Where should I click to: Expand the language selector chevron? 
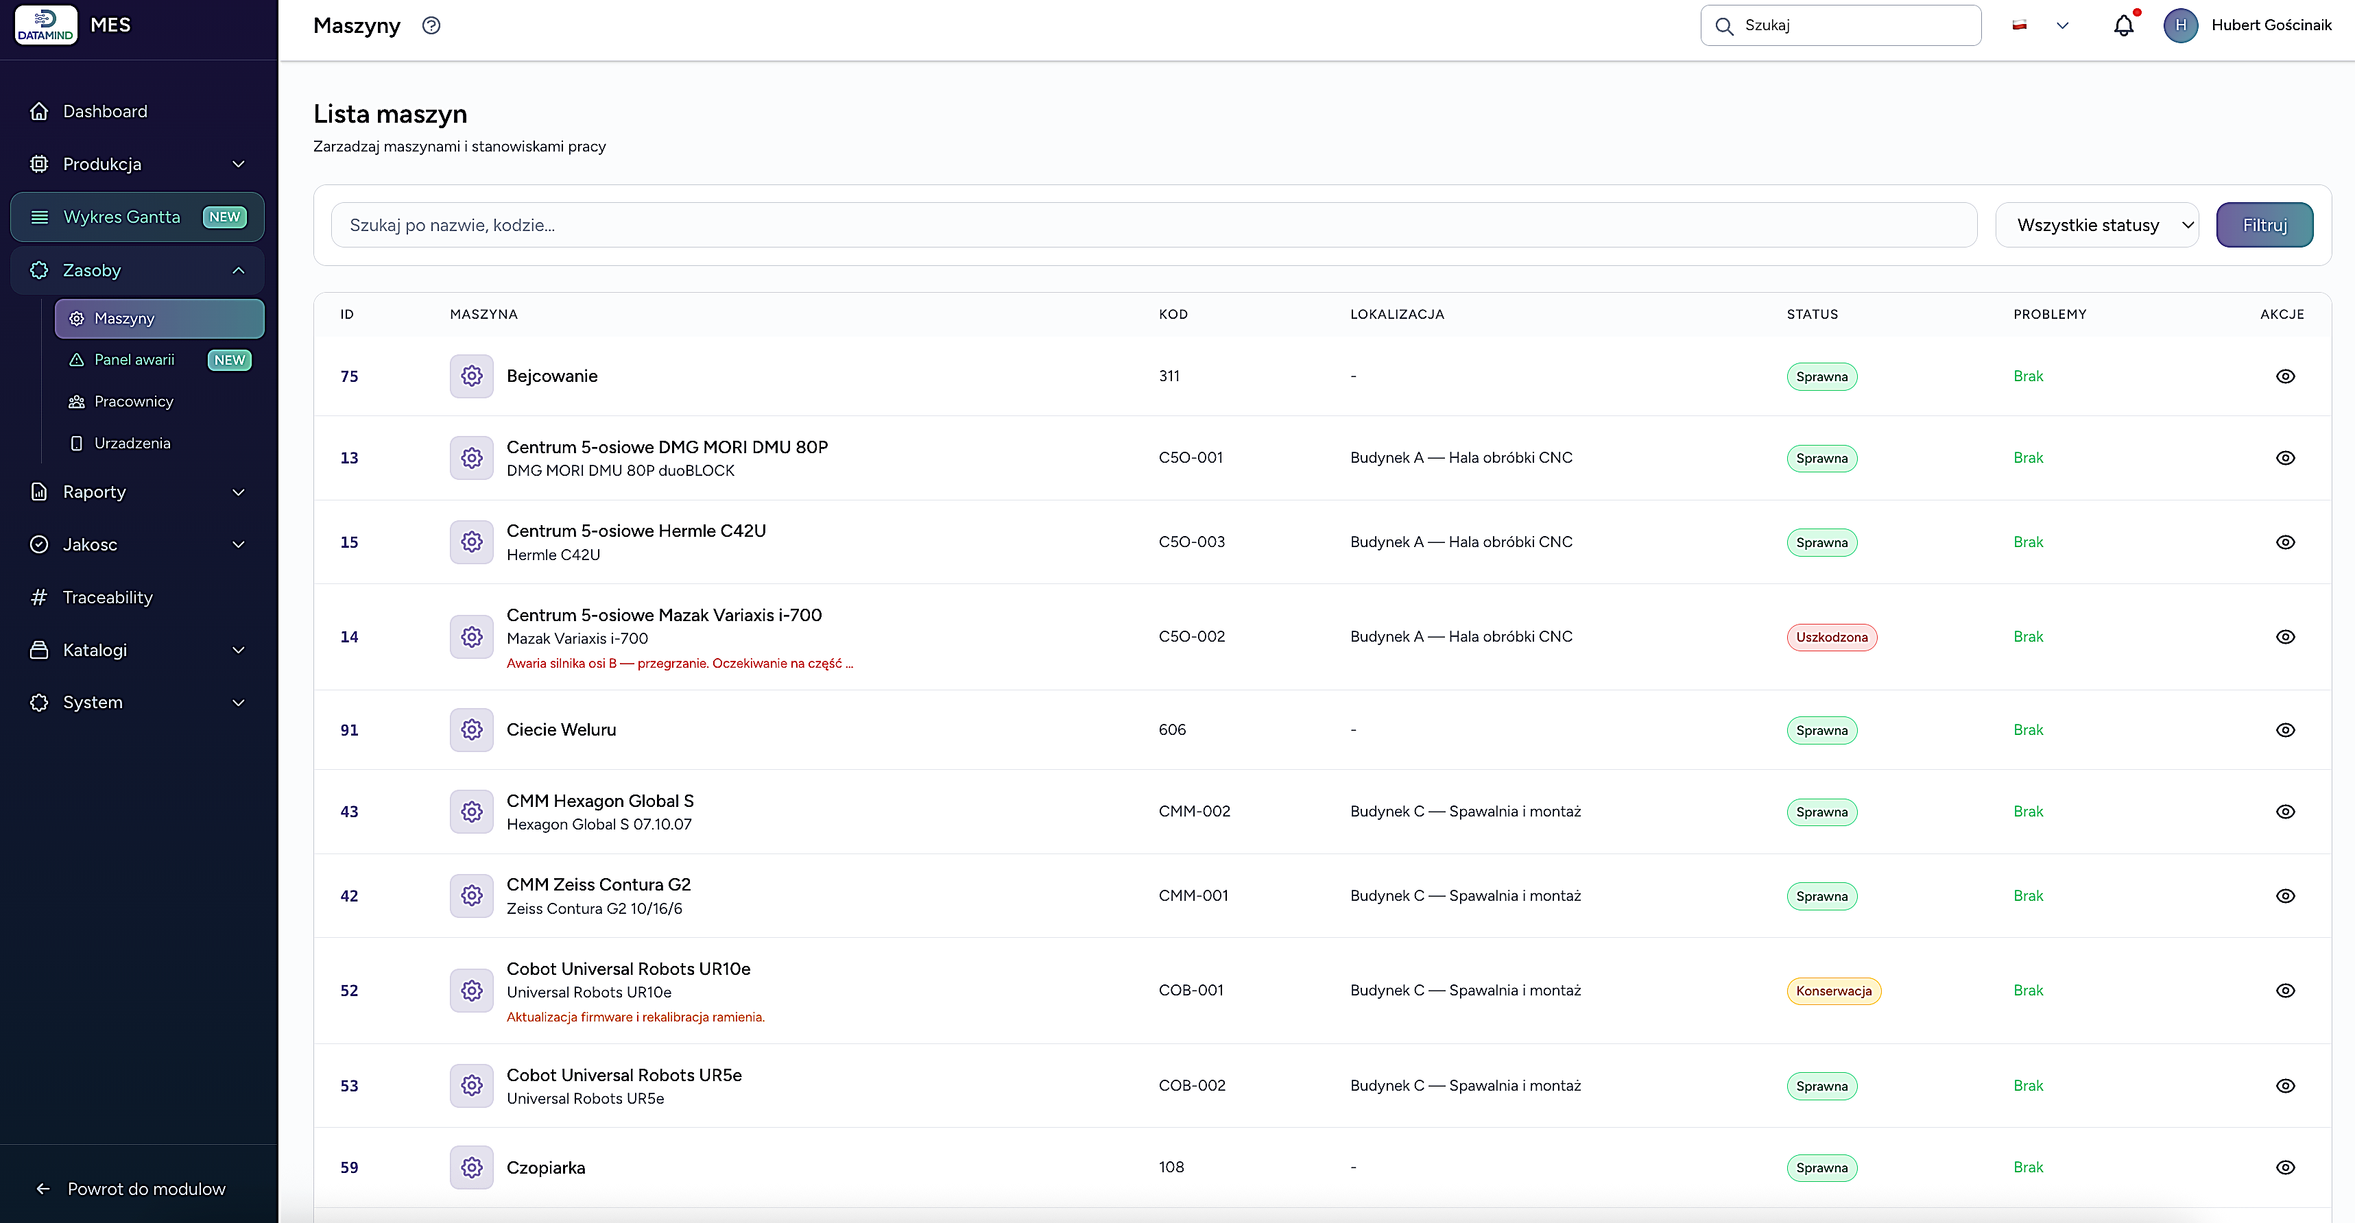(x=2062, y=25)
